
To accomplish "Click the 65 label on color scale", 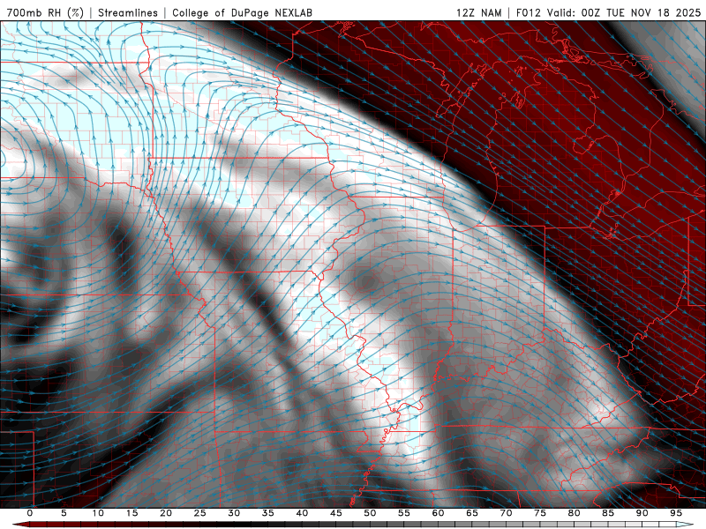I will point(472,513).
